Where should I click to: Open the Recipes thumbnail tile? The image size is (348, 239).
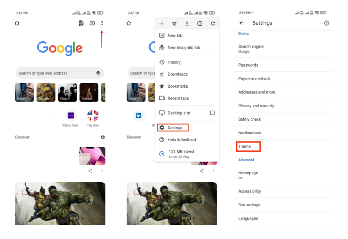pos(46,93)
